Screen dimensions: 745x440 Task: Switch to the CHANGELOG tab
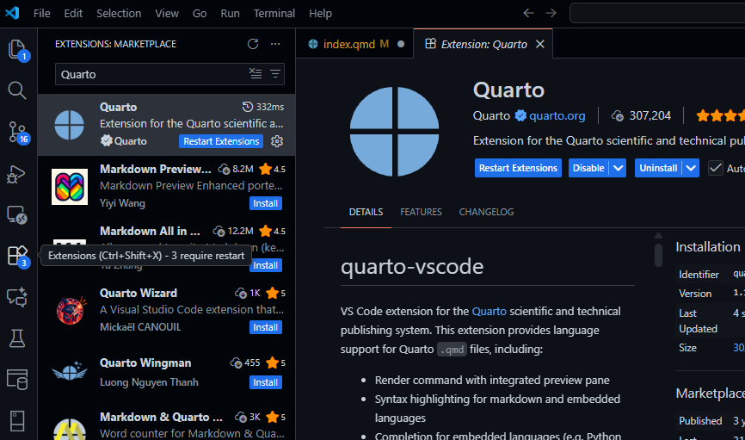(x=486, y=212)
